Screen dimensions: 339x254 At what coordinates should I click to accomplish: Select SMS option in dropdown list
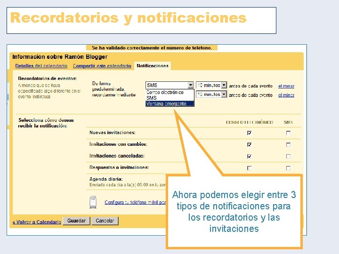pos(169,98)
